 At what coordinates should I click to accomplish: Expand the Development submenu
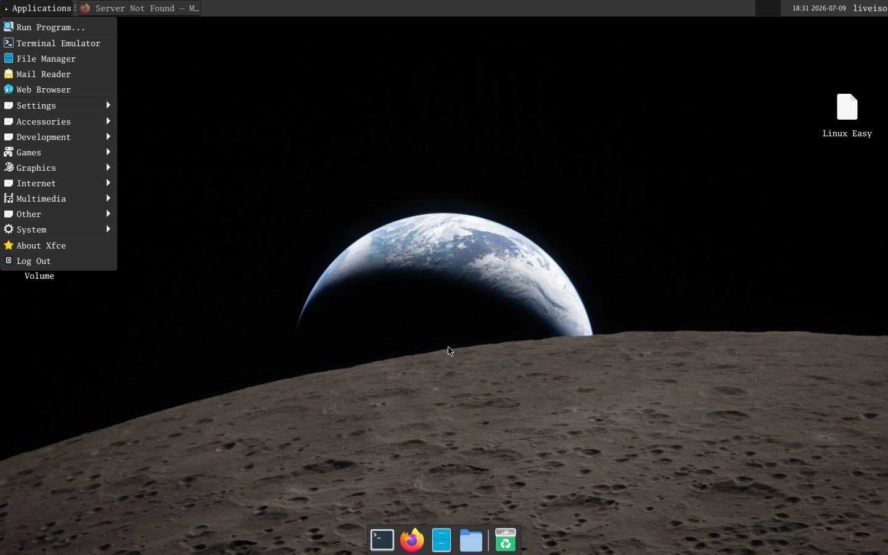pyautogui.click(x=59, y=137)
